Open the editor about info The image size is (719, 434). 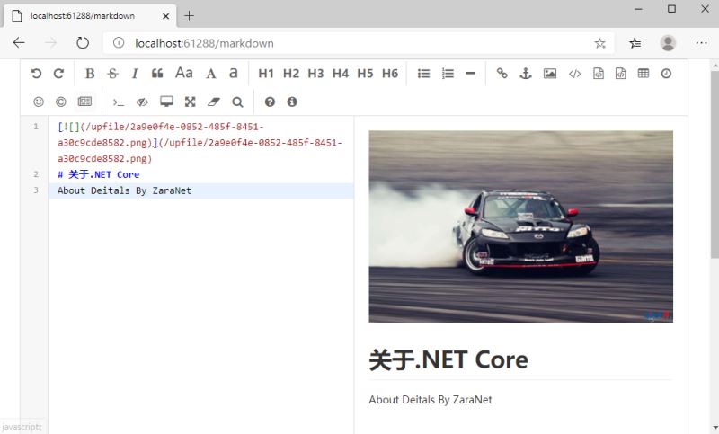pyautogui.click(x=292, y=102)
